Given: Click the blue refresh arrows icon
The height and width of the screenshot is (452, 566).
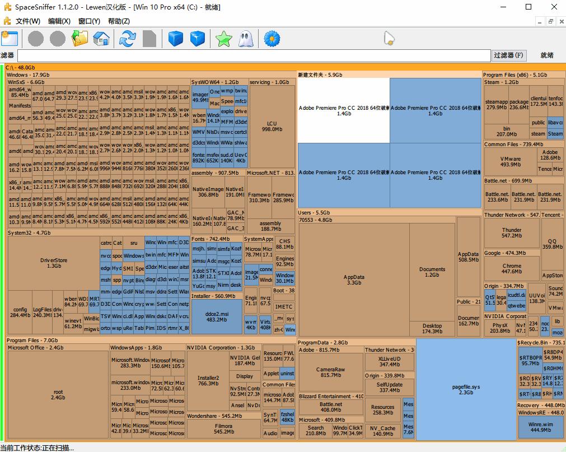Looking at the screenshot, I should 128,39.
